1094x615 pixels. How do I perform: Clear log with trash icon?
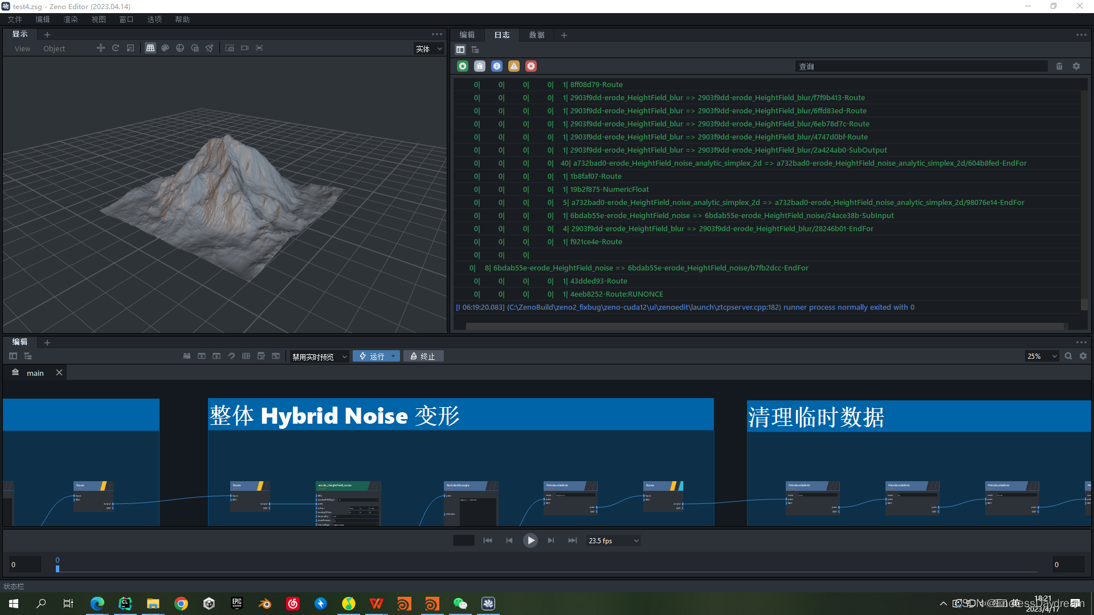click(1059, 66)
